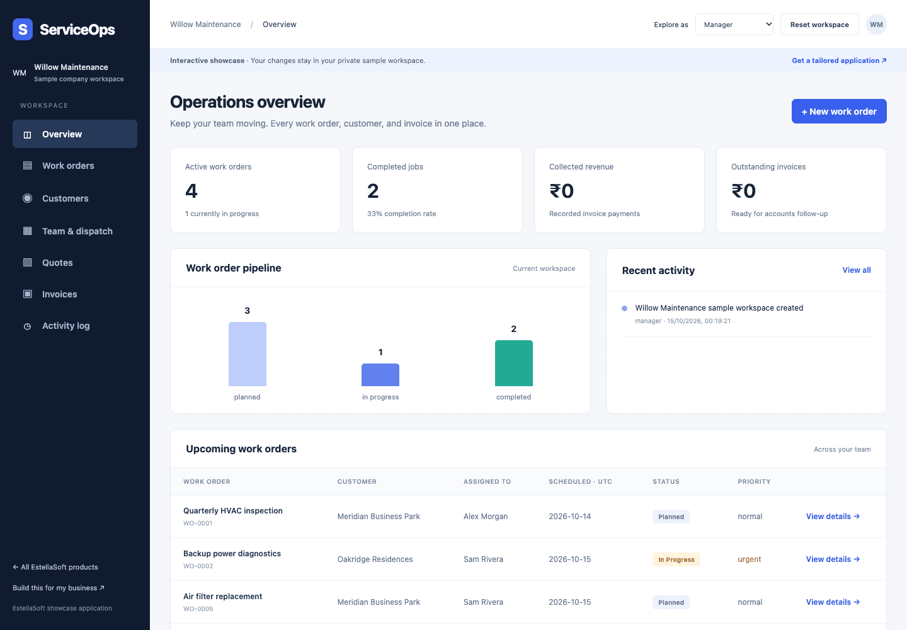Open Team & dispatch page
This screenshot has width=907, height=630.
pyautogui.click(x=75, y=231)
